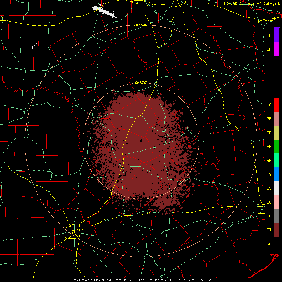The image size is (282, 282).
Task: Click the 'GC' legend label
Action: [x=269, y=216]
